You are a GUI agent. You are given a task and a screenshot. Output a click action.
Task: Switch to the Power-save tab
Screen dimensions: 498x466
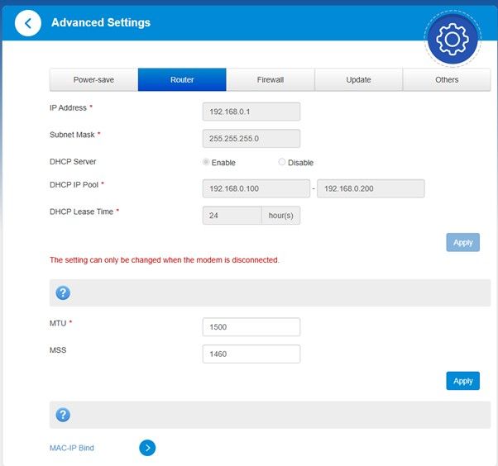tap(93, 80)
